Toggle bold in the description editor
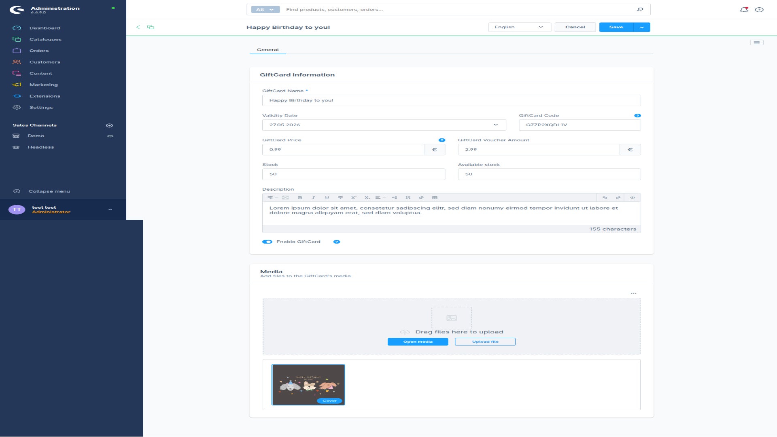The height and width of the screenshot is (437, 777). click(300, 198)
